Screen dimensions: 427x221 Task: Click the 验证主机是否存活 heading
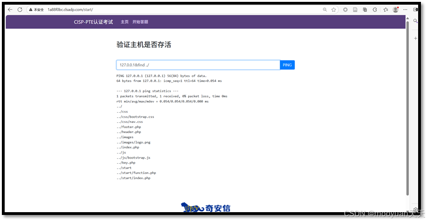[144, 45]
